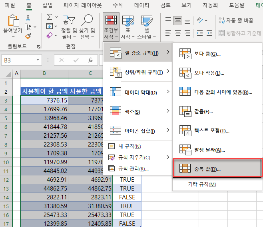Click the 조건부 서식 button

[x=111, y=27]
